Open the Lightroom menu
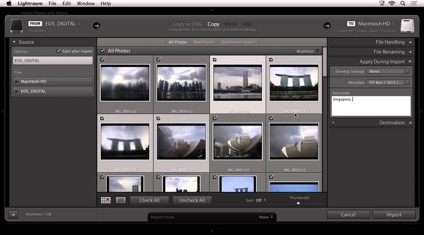Screen dimensions: 424x235 coord(30,3)
